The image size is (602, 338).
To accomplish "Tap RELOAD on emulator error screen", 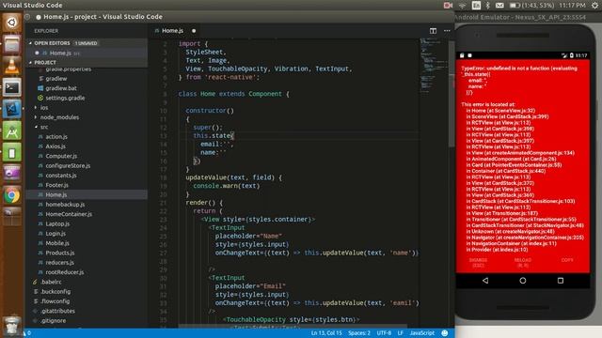I will click(x=523, y=263).
